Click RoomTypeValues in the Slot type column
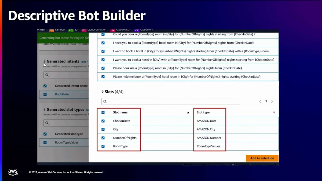 click(x=208, y=146)
